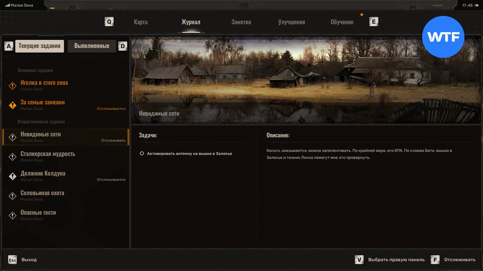
Task: Click the E key icon right of Обучение
Action: (x=373, y=22)
